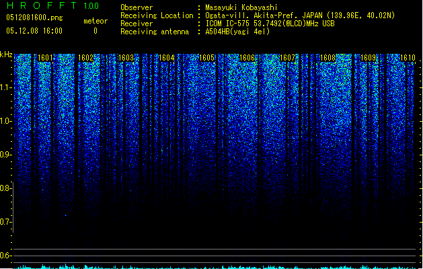
Task: Click the Receiving Location field label
Action: (x=157, y=15)
